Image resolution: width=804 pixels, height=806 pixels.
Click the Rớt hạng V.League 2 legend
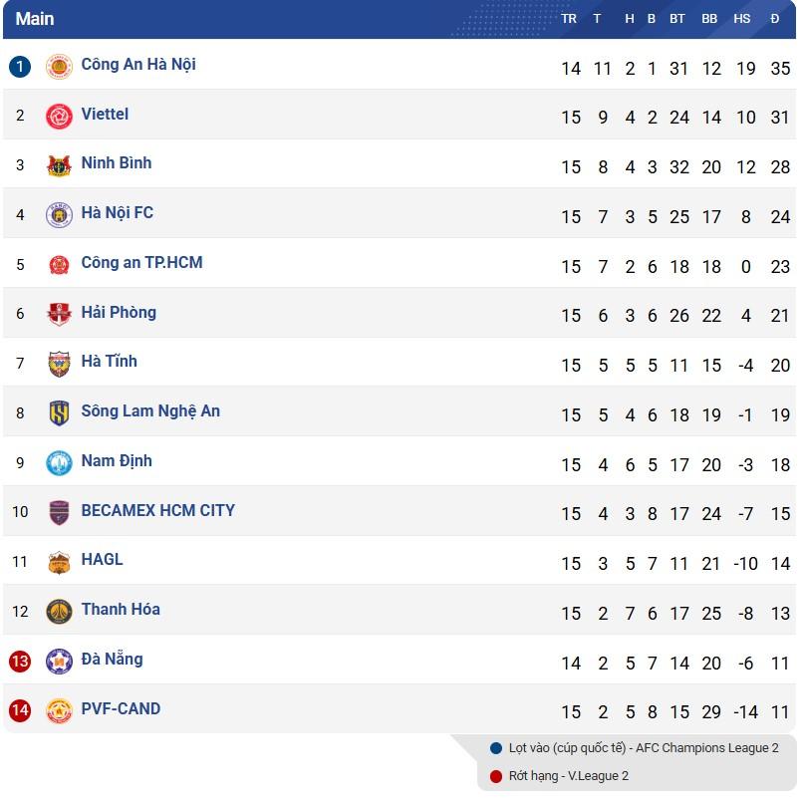click(568, 776)
